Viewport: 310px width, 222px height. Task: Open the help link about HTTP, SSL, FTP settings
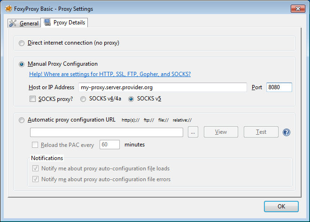click(109, 74)
